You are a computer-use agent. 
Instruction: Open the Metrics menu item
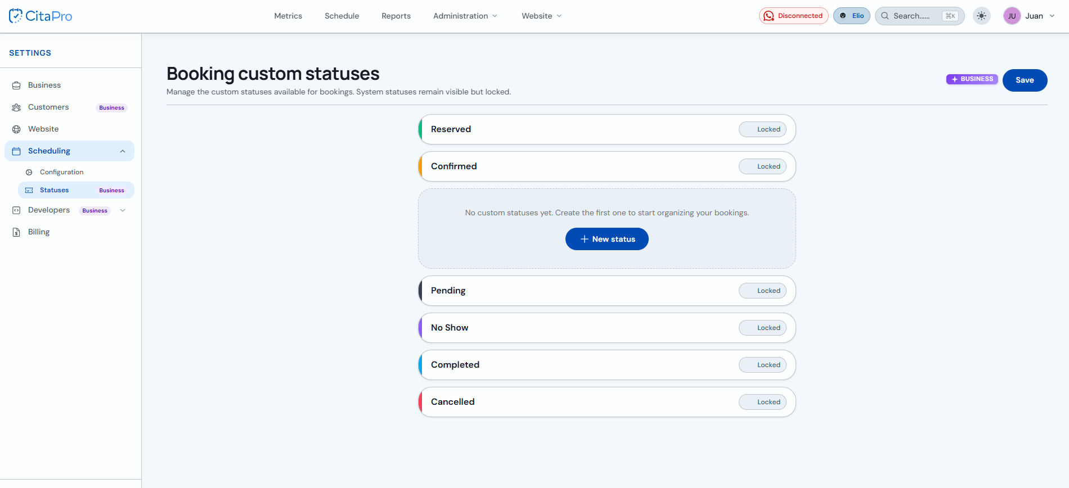pos(288,16)
